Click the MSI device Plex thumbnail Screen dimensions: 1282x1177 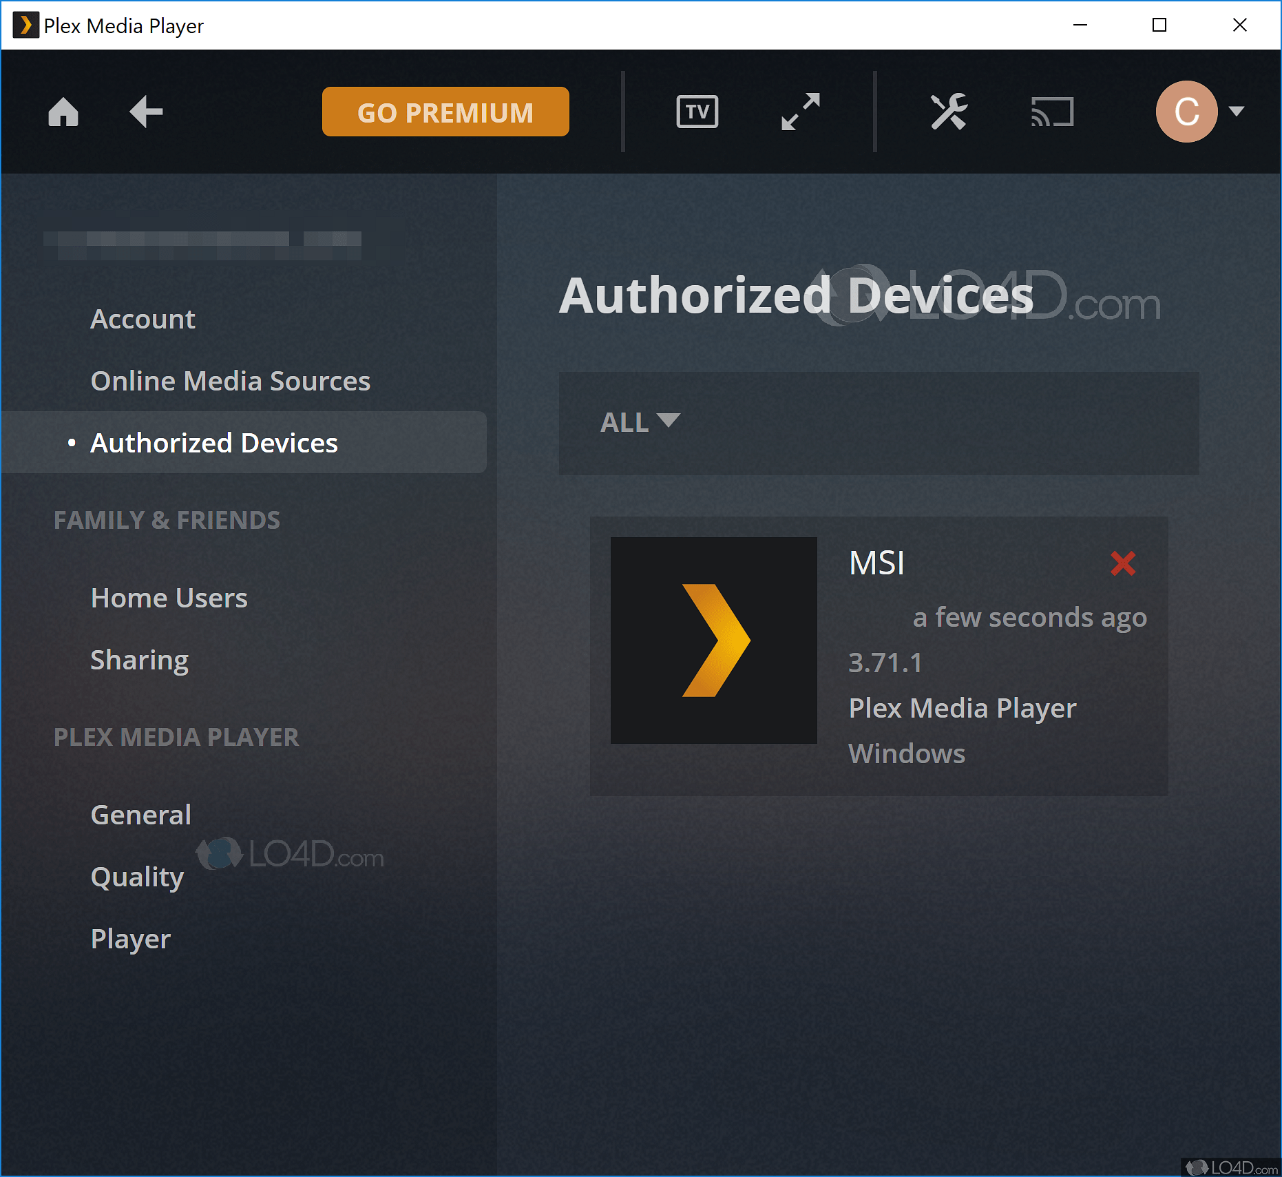tap(714, 640)
